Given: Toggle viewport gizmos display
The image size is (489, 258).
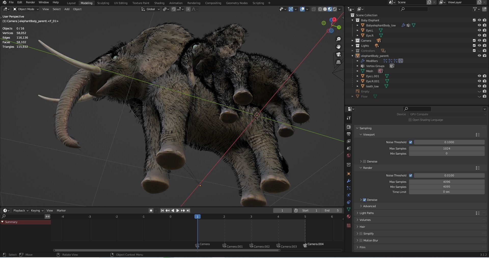Looking at the screenshot, I should [x=291, y=9].
